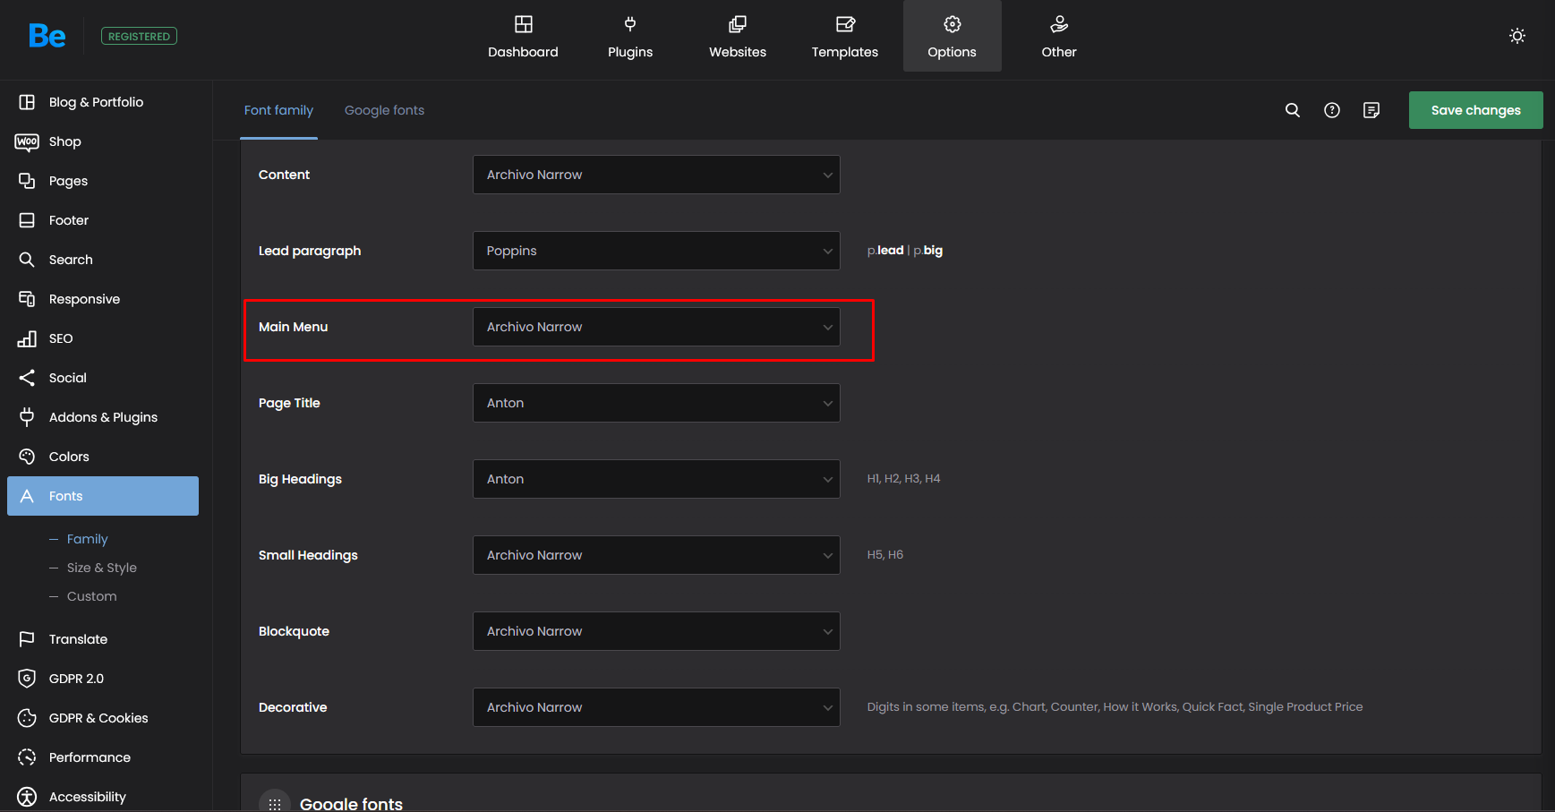
Task: Open the Dashboard section
Action: [x=523, y=37]
